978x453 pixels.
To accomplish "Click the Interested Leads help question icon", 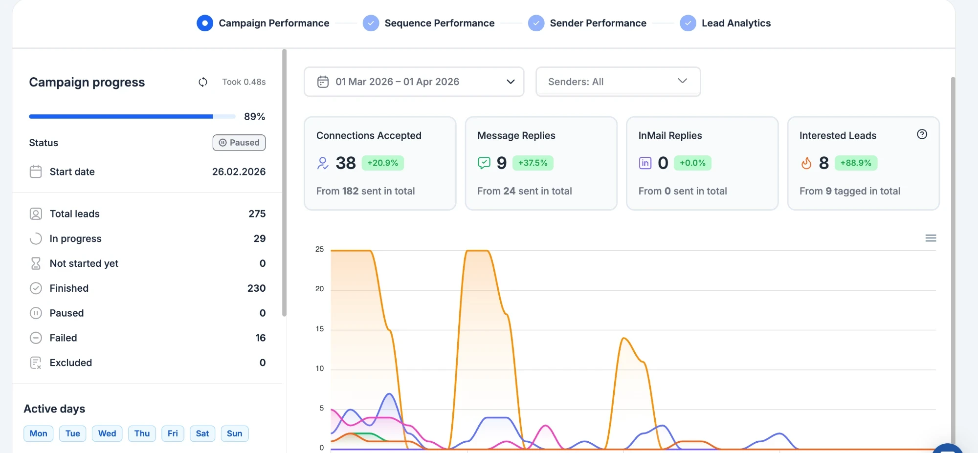I will tap(922, 134).
